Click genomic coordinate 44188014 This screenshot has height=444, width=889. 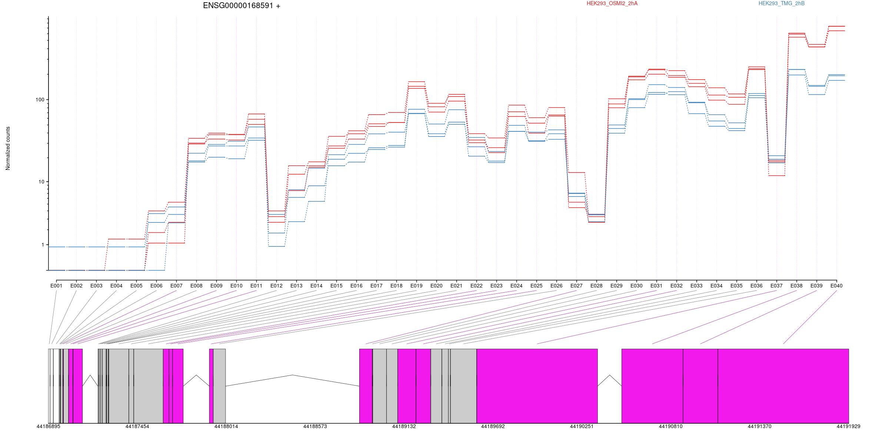pos(226,426)
